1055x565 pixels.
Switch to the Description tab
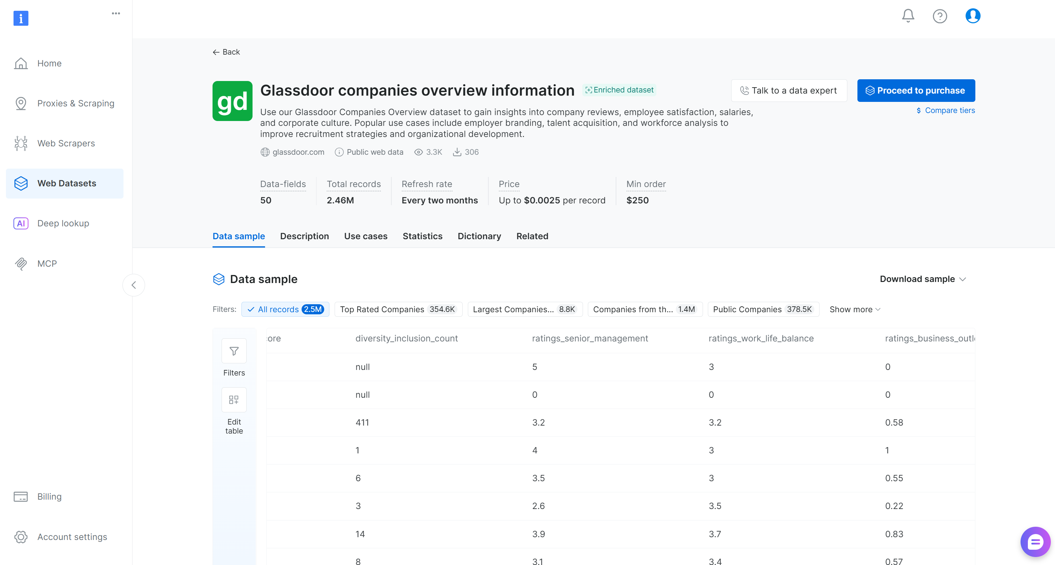(304, 236)
